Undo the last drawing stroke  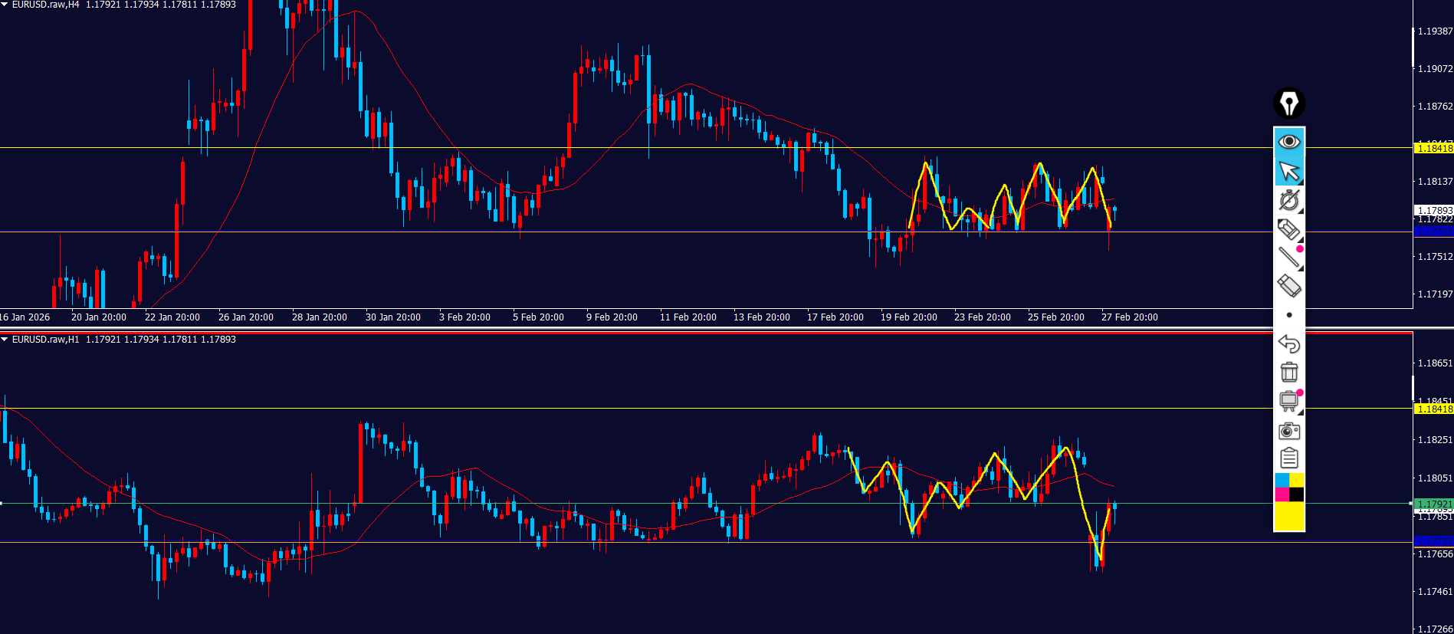(x=1289, y=343)
